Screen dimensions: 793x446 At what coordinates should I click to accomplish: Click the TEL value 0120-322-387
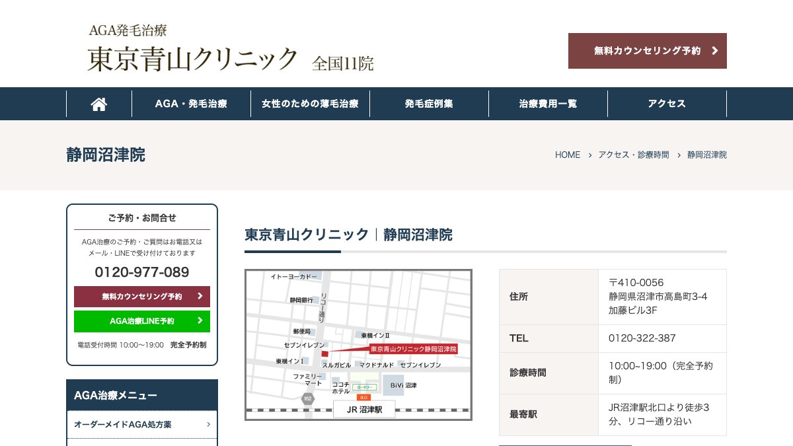[x=642, y=338]
